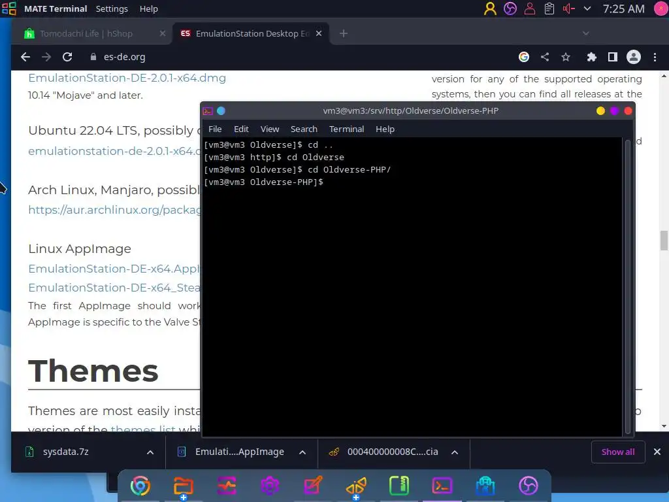669x502 pixels.
Task: Open the browser extensions puzzle icon
Action: pyautogui.click(x=591, y=57)
